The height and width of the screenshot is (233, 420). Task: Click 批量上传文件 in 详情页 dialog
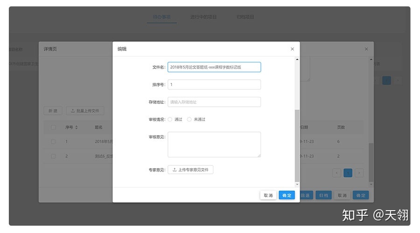(x=85, y=111)
